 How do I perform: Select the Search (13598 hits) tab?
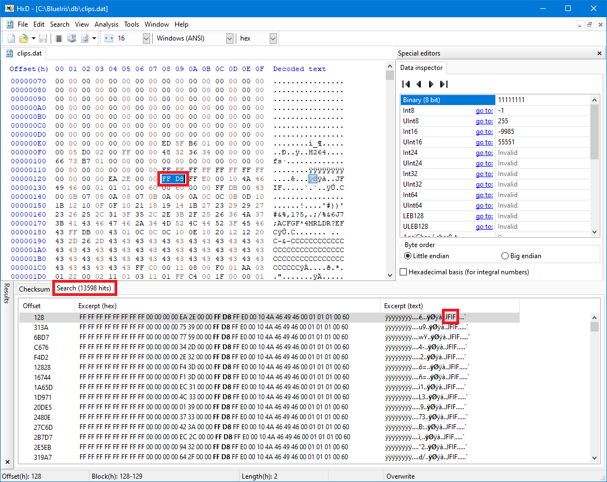click(83, 288)
